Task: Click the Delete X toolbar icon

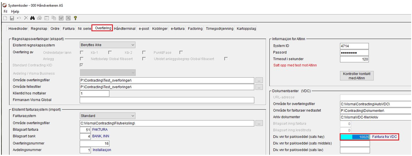Action: [26, 18]
